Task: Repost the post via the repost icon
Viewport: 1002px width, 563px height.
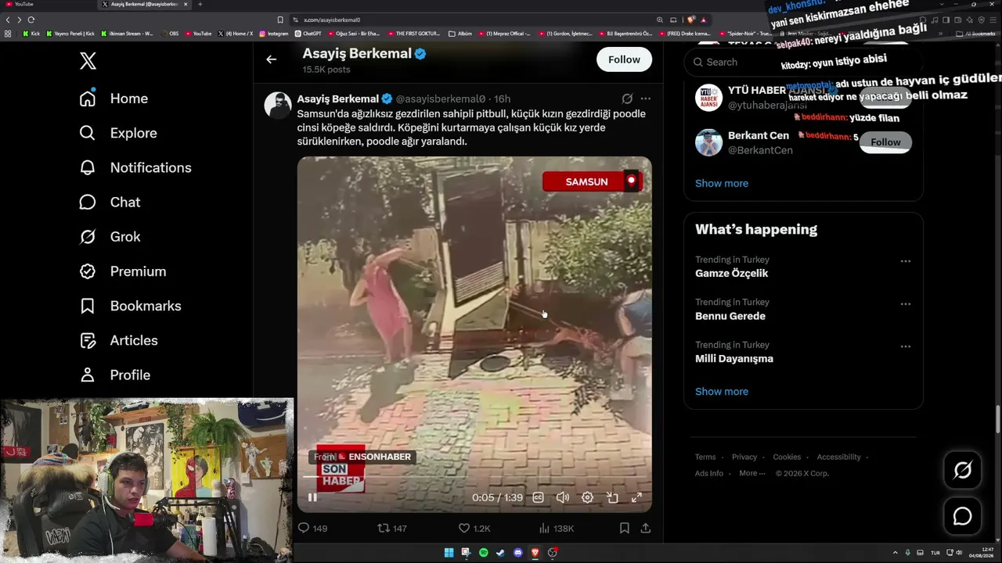Action: (384, 529)
